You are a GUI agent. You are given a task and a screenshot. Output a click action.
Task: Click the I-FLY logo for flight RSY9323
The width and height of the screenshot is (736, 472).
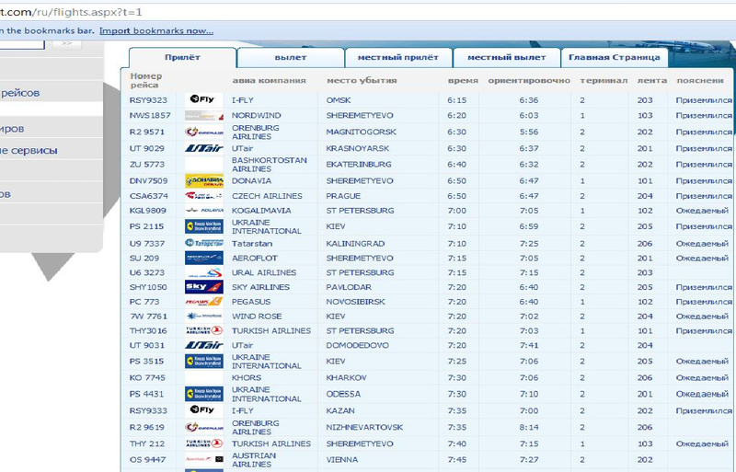click(x=203, y=99)
